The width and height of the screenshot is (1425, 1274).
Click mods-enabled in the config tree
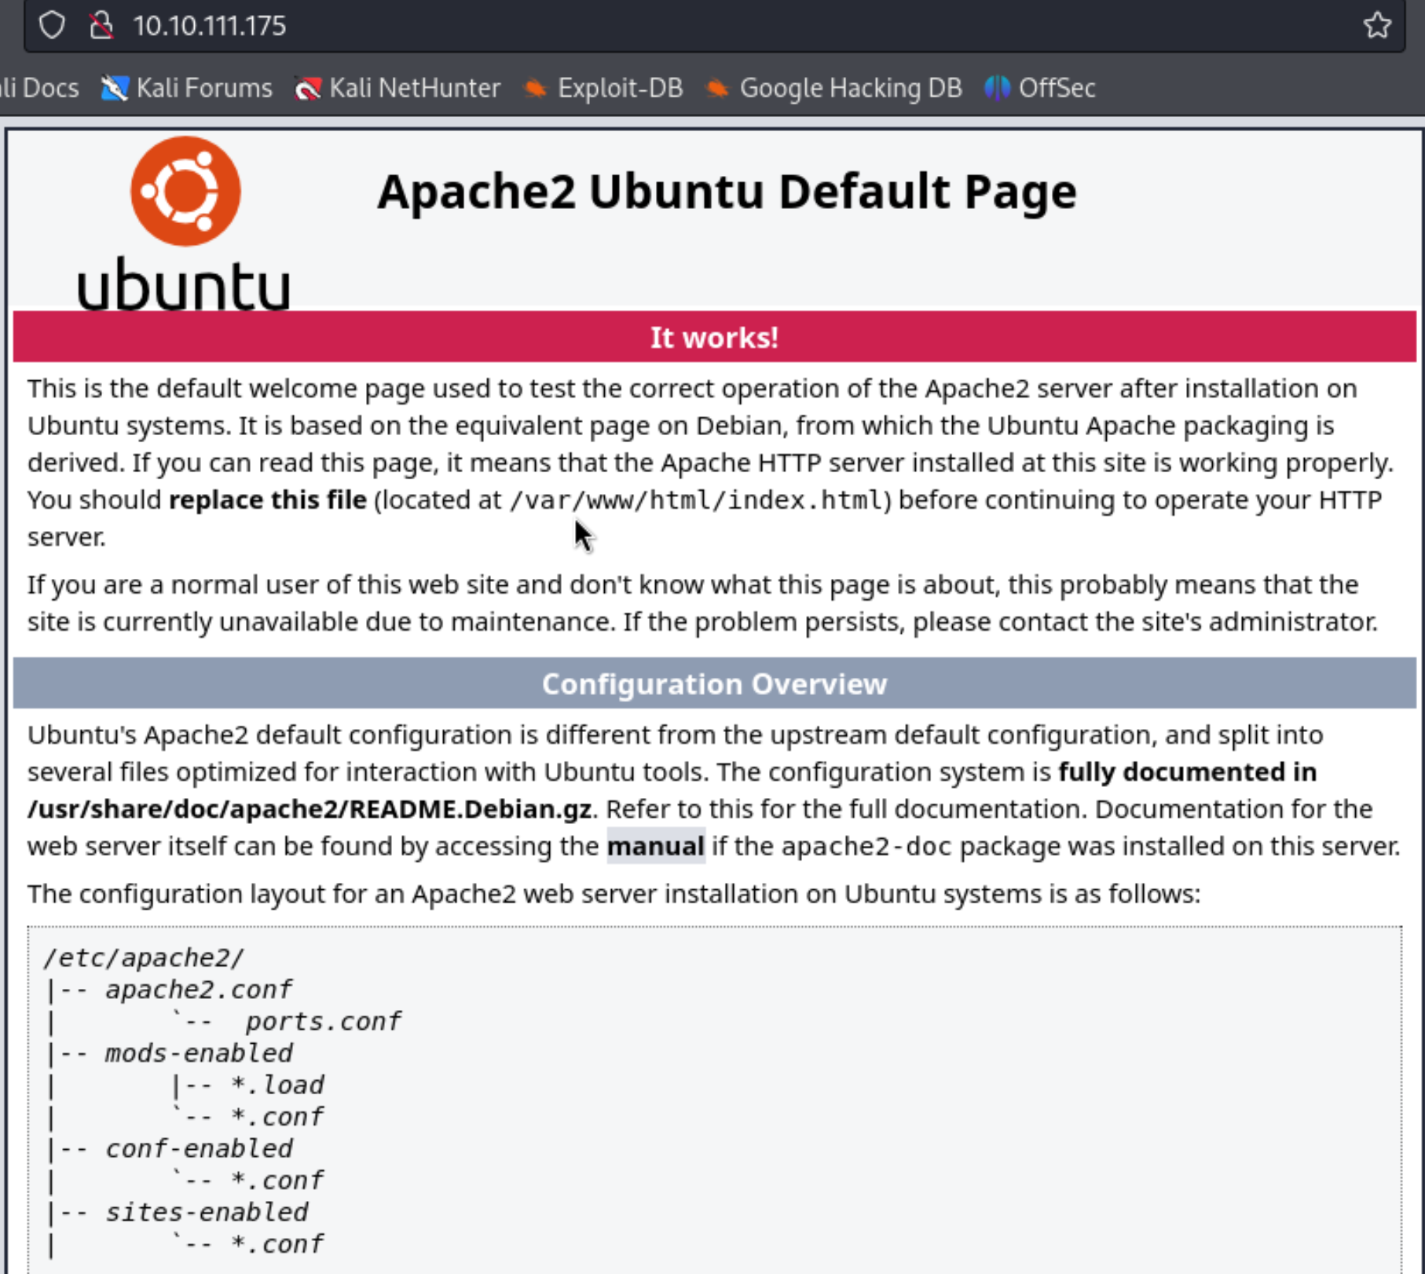tap(198, 1053)
